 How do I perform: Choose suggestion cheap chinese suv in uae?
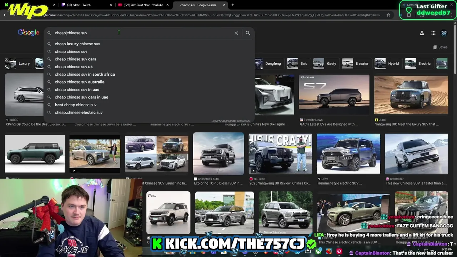149,90
